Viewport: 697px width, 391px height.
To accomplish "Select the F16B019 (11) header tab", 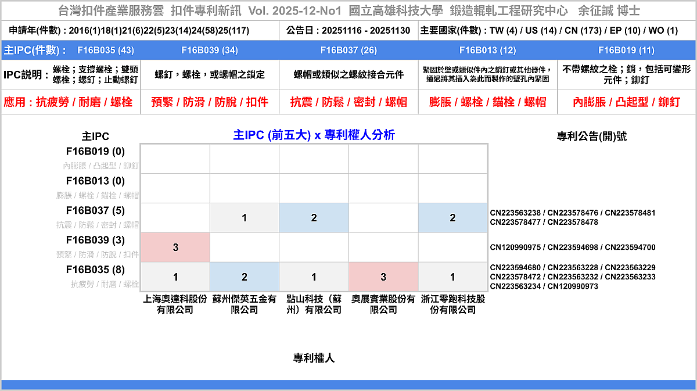I will 626,50.
